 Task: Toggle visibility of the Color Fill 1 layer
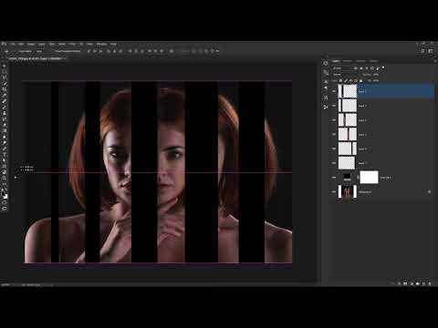(334, 178)
